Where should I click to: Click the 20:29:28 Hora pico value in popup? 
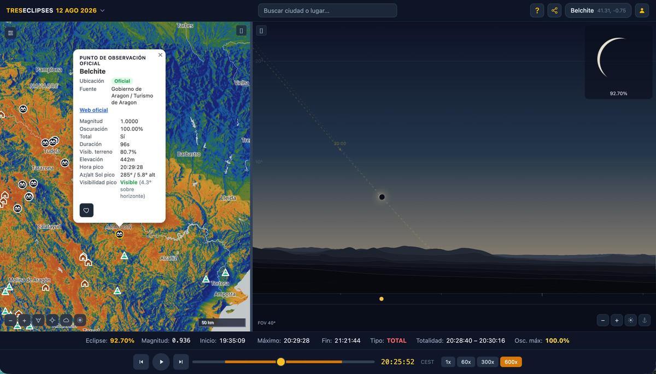pos(132,167)
